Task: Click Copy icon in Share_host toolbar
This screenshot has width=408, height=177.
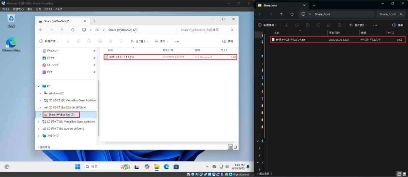Action: click(x=297, y=25)
